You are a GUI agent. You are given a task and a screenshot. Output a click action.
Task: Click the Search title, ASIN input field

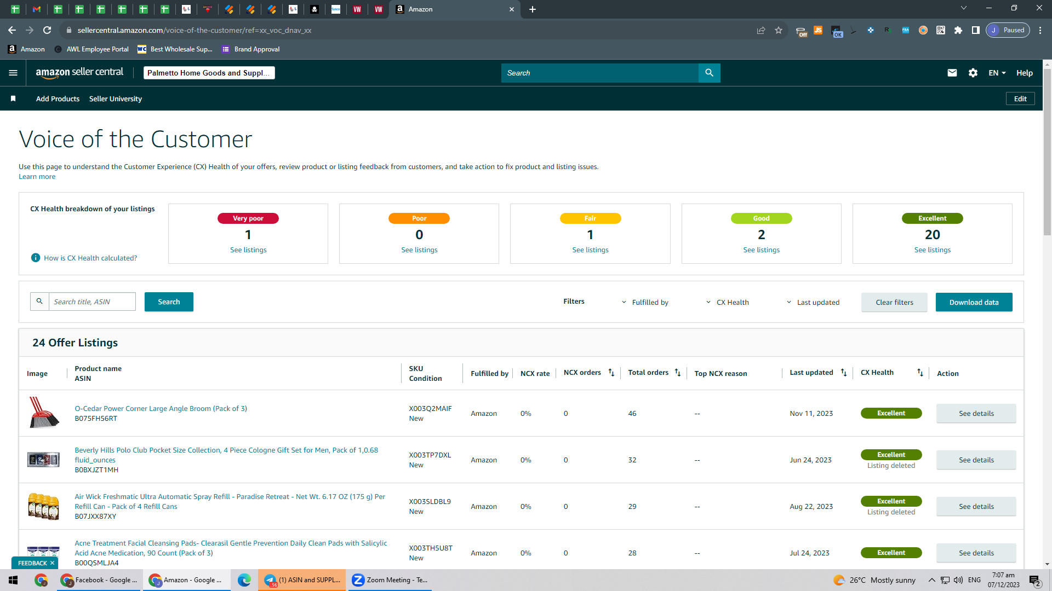[x=92, y=302]
